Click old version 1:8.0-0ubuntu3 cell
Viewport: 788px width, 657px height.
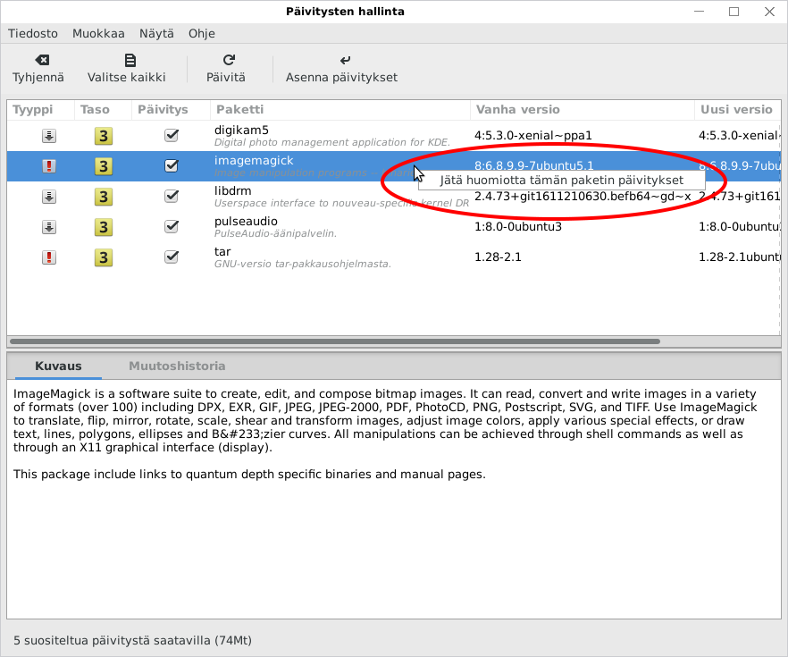[x=518, y=227]
